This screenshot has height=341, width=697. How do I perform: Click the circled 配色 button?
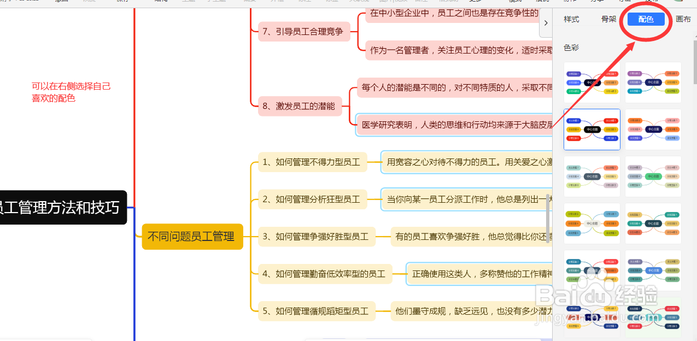tap(646, 19)
